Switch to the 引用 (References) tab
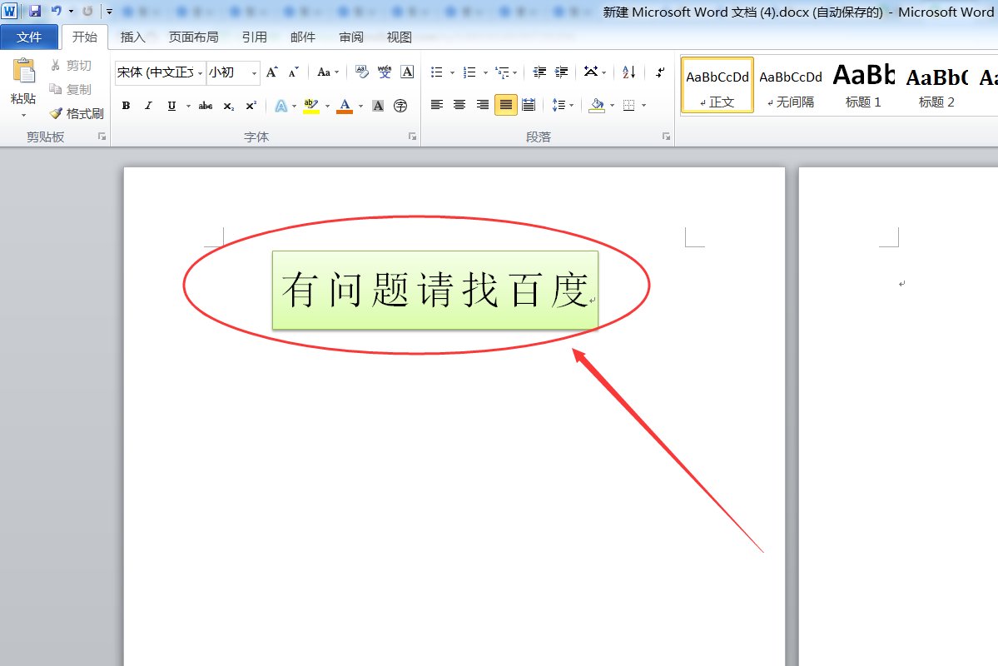 (254, 37)
